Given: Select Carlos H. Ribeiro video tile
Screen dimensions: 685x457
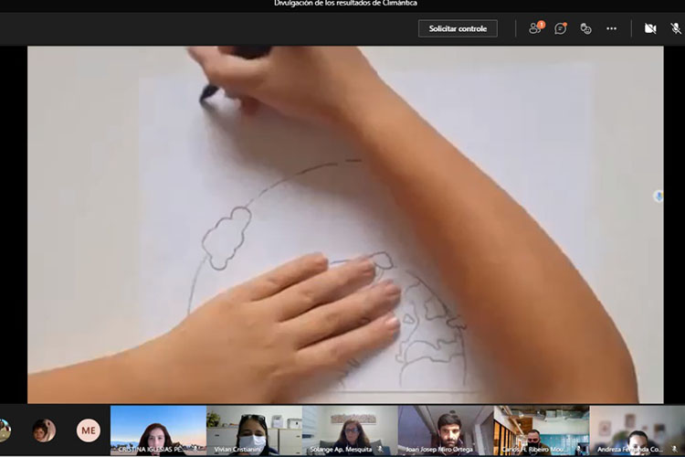Looking at the screenshot, I should click(542, 430).
